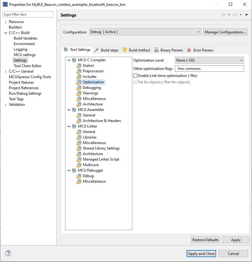252x262 pixels.
Task: Click the Other optimization flags field
Action: pyautogui.click(x=209, y=69)
